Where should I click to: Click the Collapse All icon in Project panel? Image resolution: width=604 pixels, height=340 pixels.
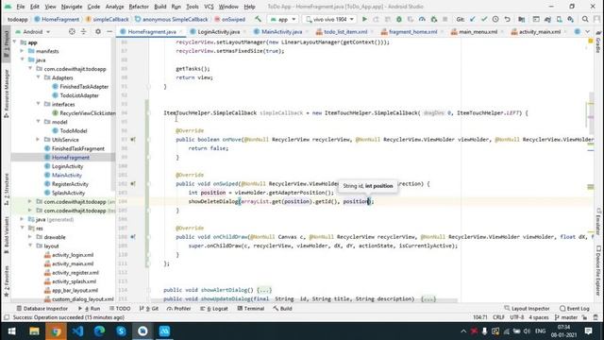[x=83, y=31]
